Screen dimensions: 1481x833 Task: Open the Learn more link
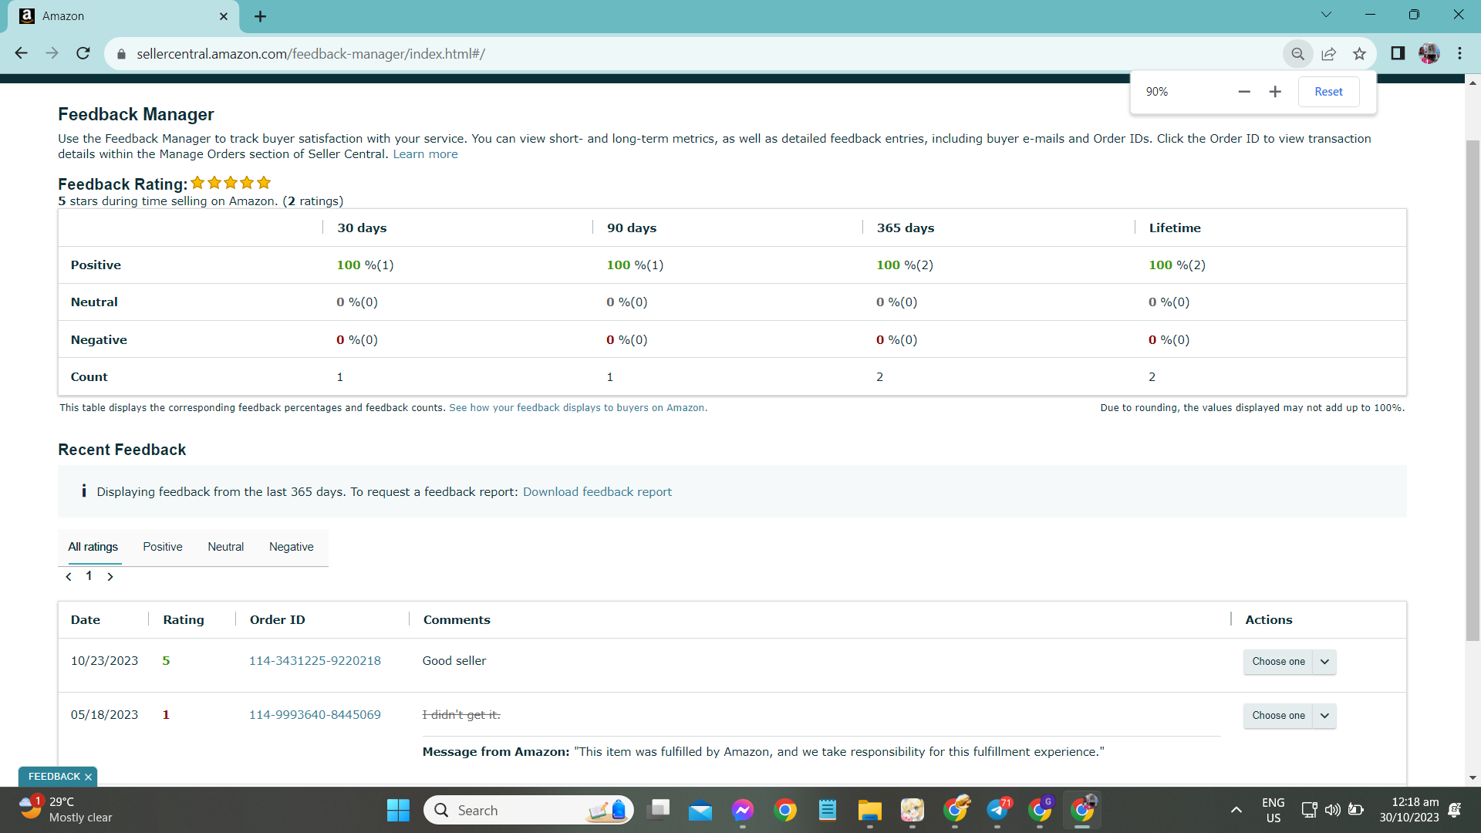[425, 154]
